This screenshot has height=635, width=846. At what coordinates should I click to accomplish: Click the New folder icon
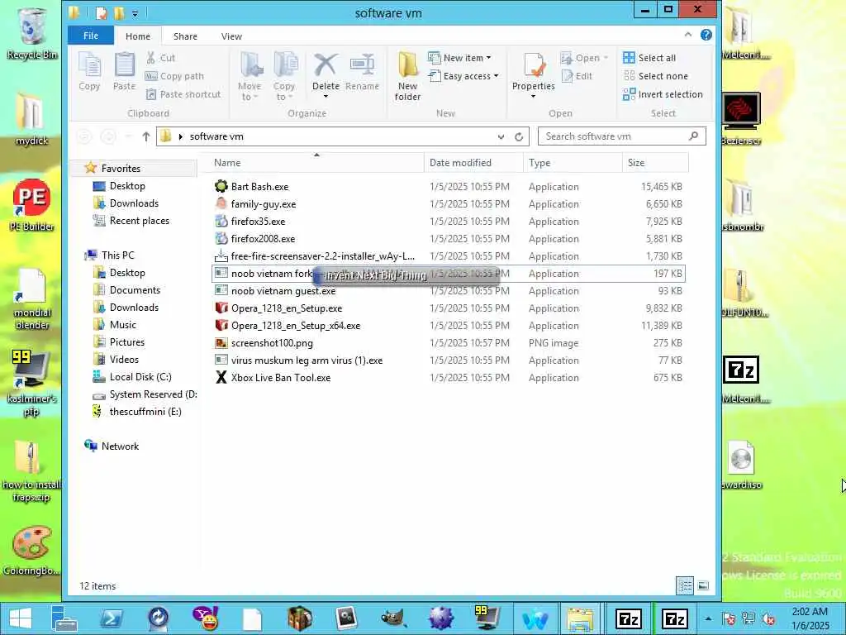(407, 76)
